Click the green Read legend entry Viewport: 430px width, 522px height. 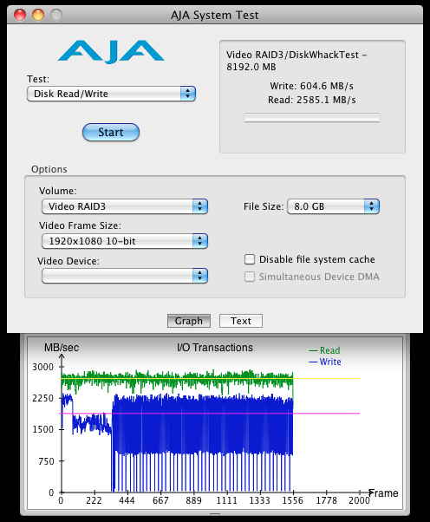[324, 350]
